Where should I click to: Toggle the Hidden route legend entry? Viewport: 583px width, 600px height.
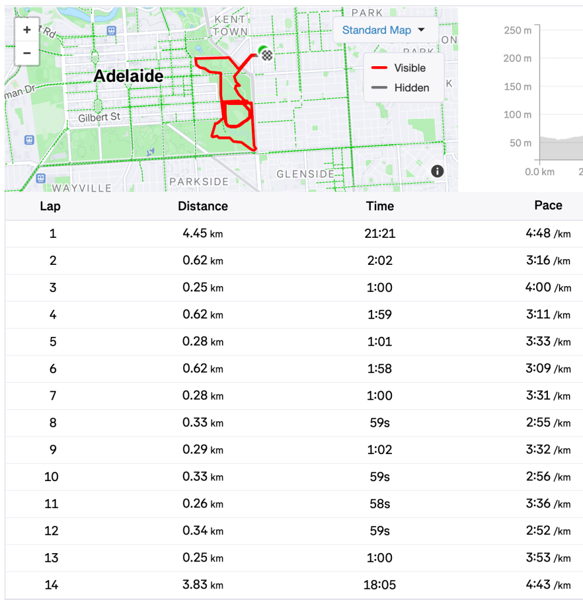coord(399,88)
